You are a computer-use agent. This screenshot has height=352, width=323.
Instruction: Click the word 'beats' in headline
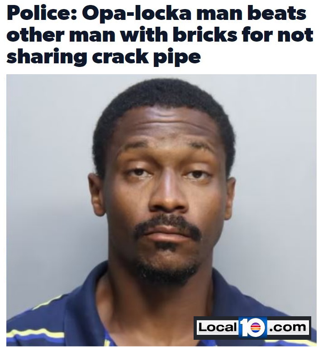point(276,14)
